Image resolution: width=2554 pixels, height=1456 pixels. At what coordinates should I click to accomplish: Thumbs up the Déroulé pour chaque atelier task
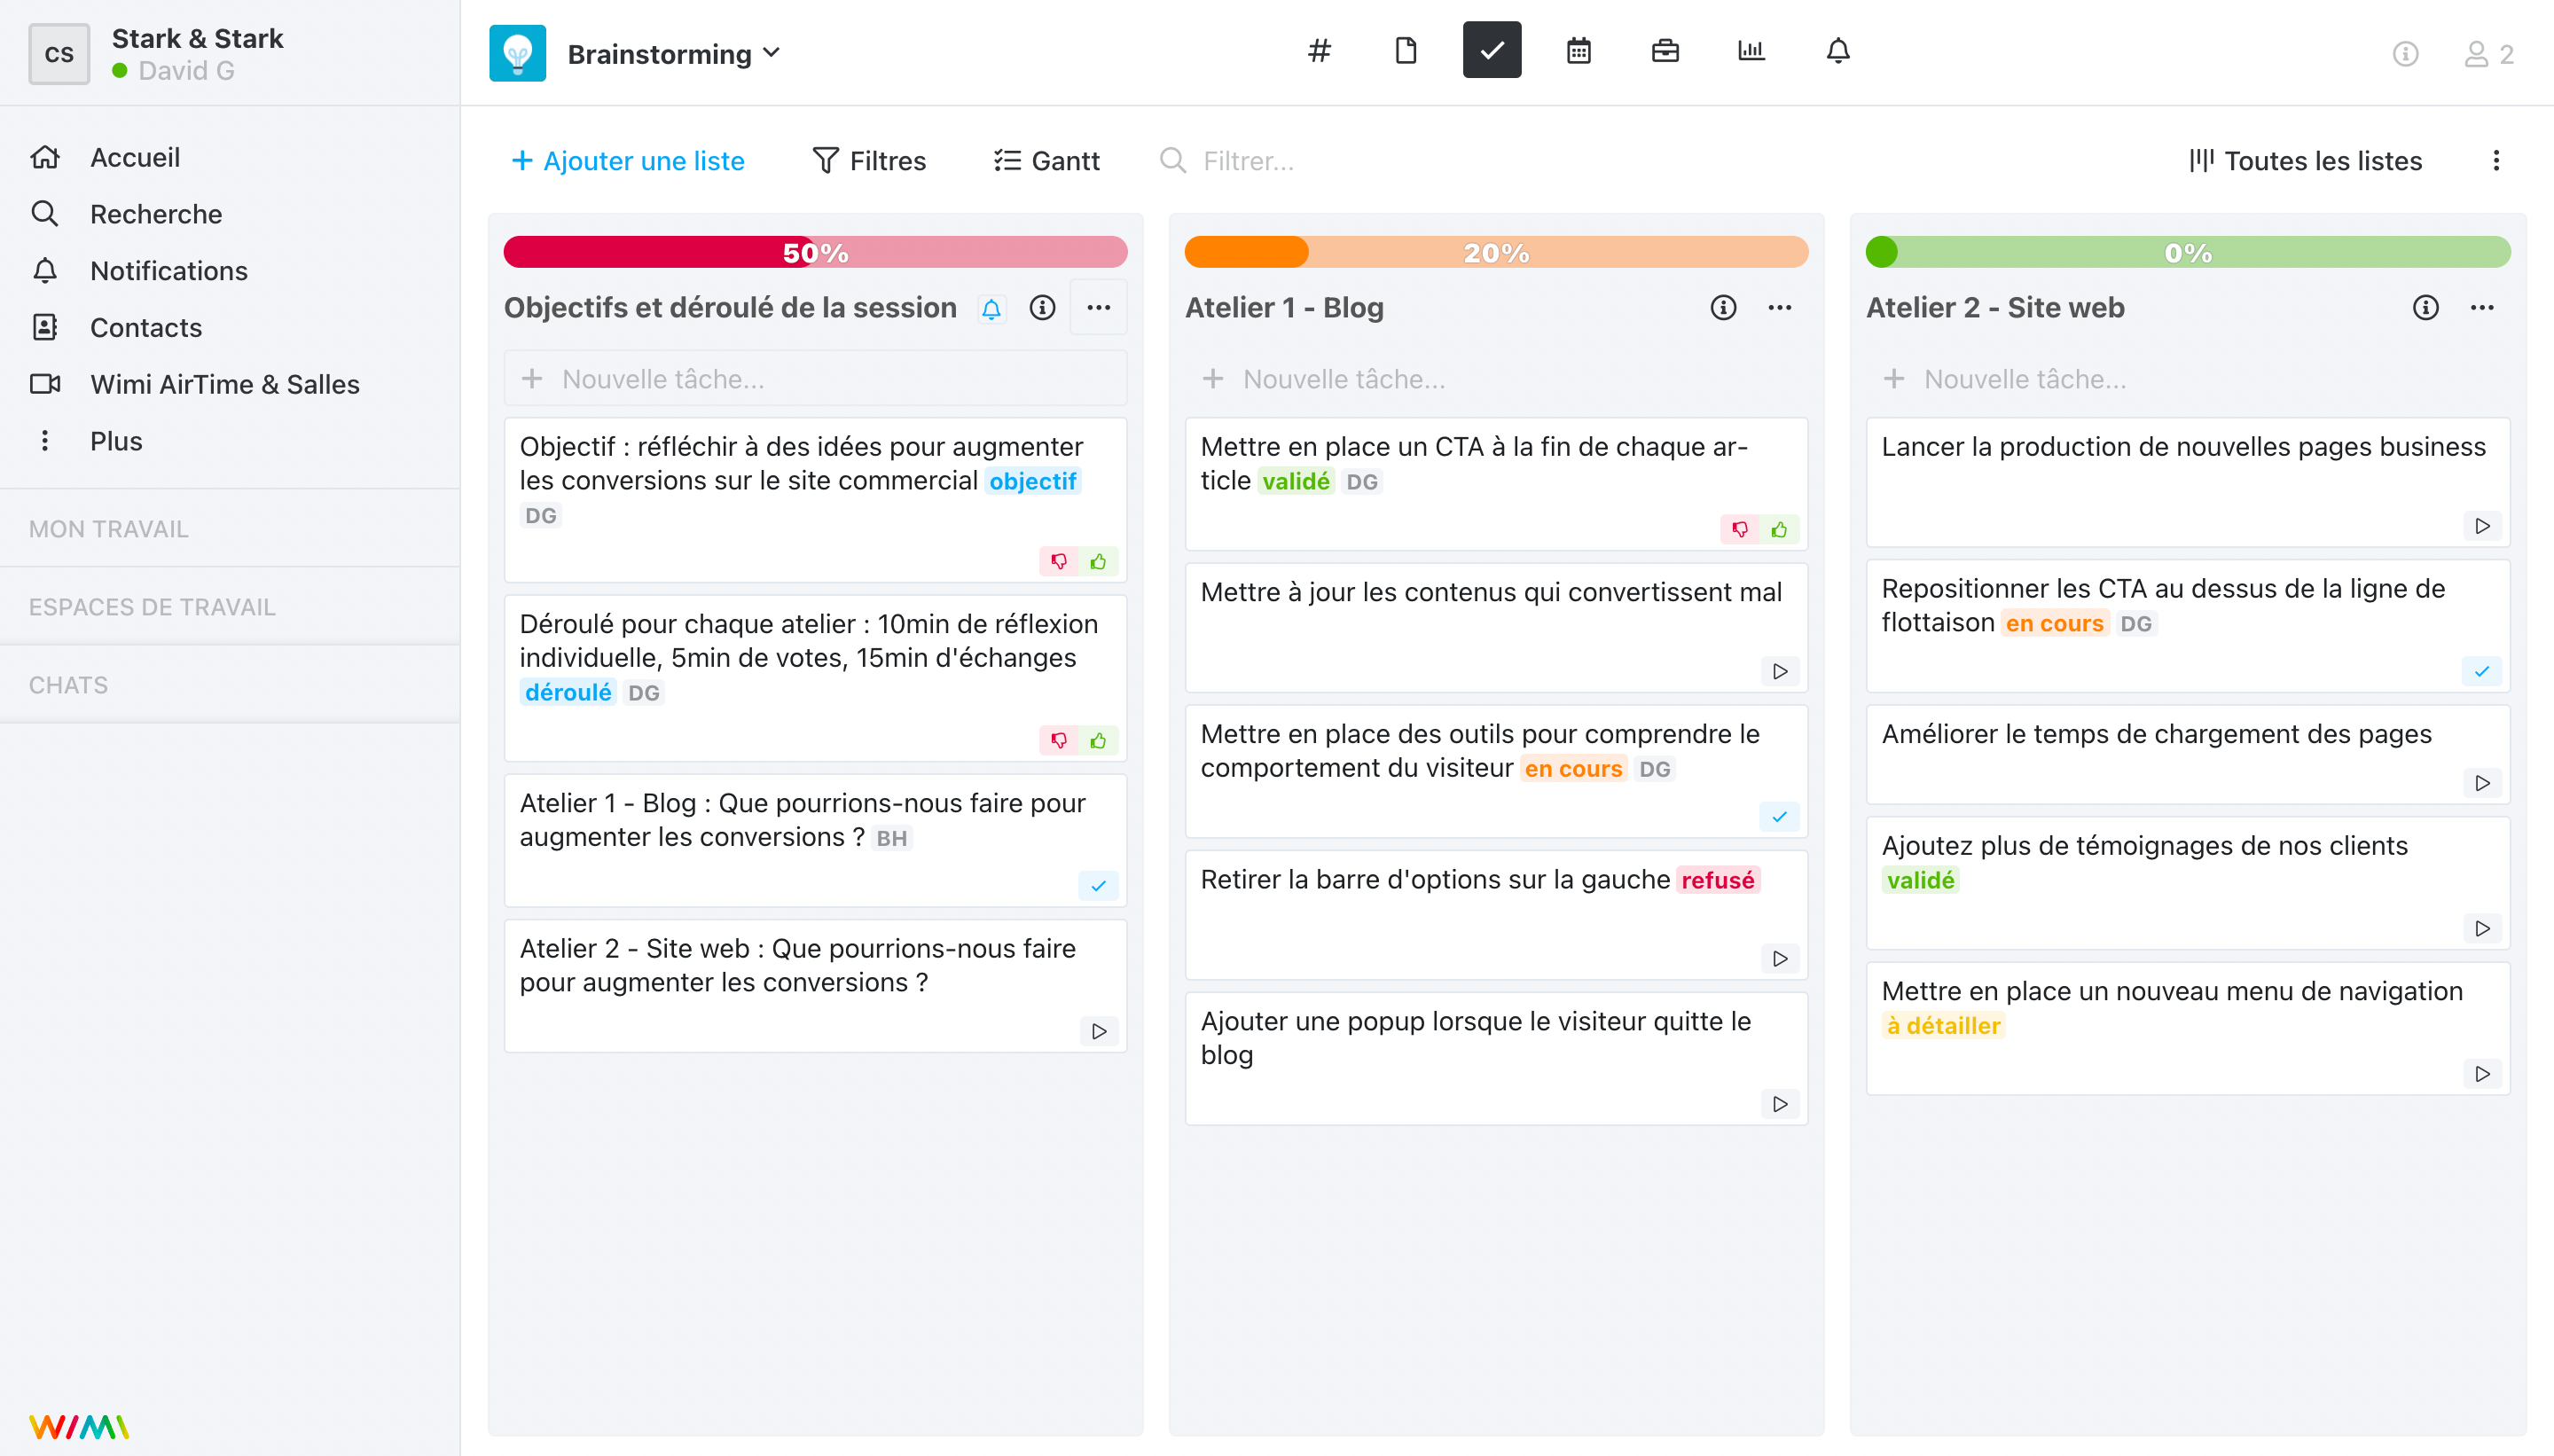tap(1099, 740)
